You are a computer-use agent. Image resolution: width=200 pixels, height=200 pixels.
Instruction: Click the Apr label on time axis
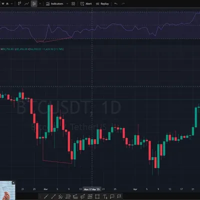click(135, 189)
